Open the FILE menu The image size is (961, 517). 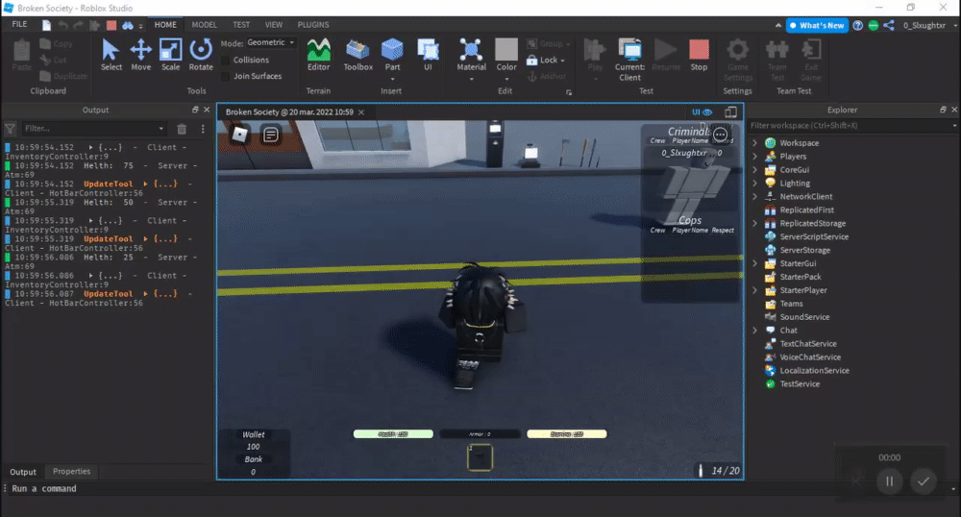pos(19,24)
